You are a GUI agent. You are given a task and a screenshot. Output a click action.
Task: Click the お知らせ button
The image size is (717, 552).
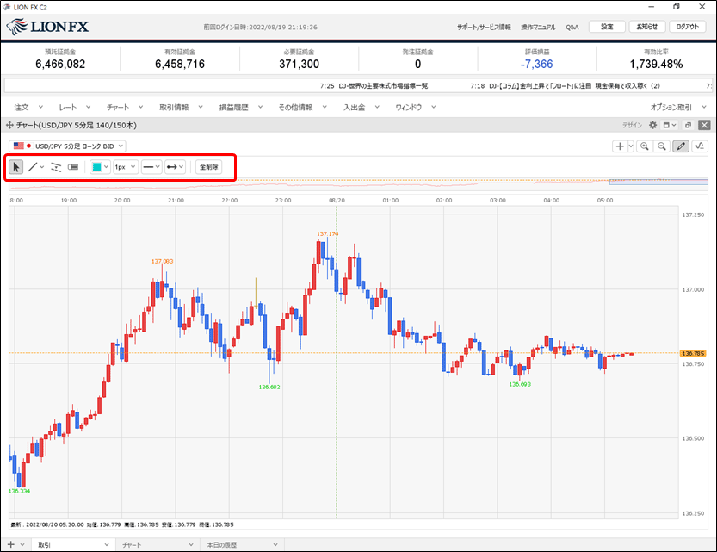click(x=647, y=27)
